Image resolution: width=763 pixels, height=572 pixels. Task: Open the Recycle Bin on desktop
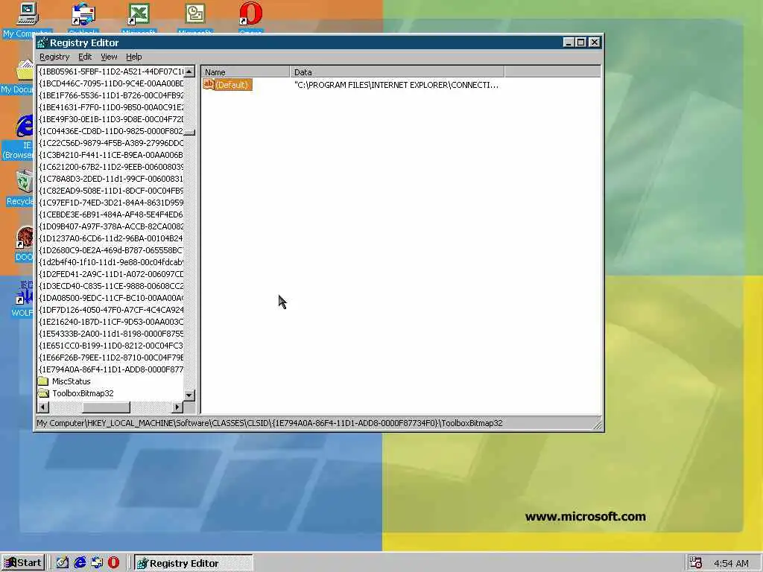19,188
